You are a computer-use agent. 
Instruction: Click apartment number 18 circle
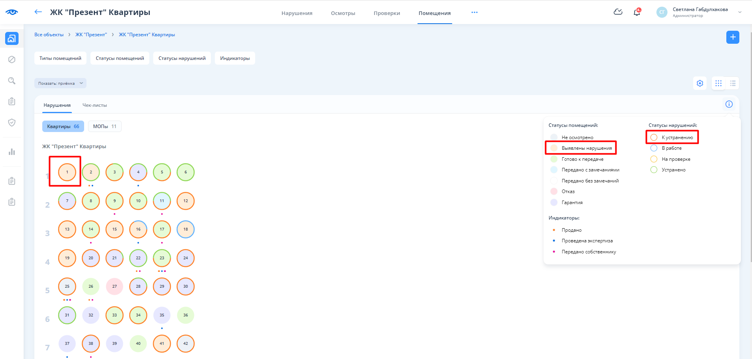pos(186,229)
